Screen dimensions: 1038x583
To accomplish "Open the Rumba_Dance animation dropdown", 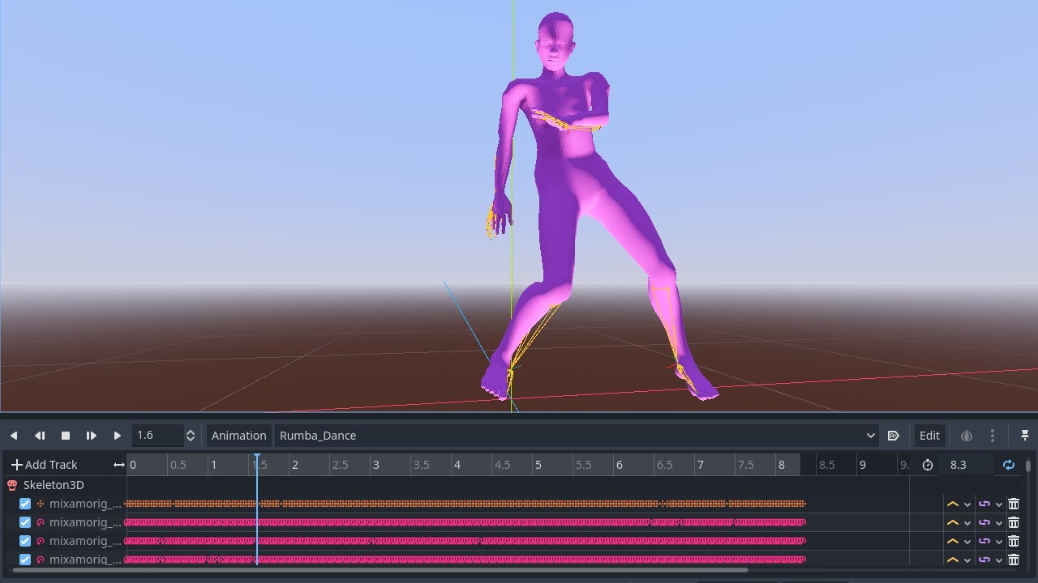I will coord(577,436).
